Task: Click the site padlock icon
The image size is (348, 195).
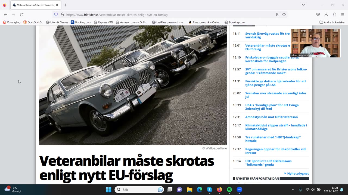Action: coord(62,15)
